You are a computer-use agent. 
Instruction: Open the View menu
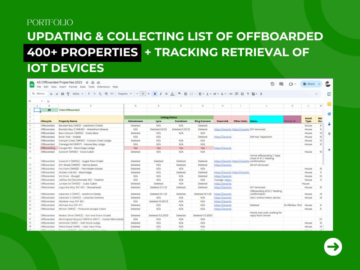pyautogui.click(x=54, y=87)
